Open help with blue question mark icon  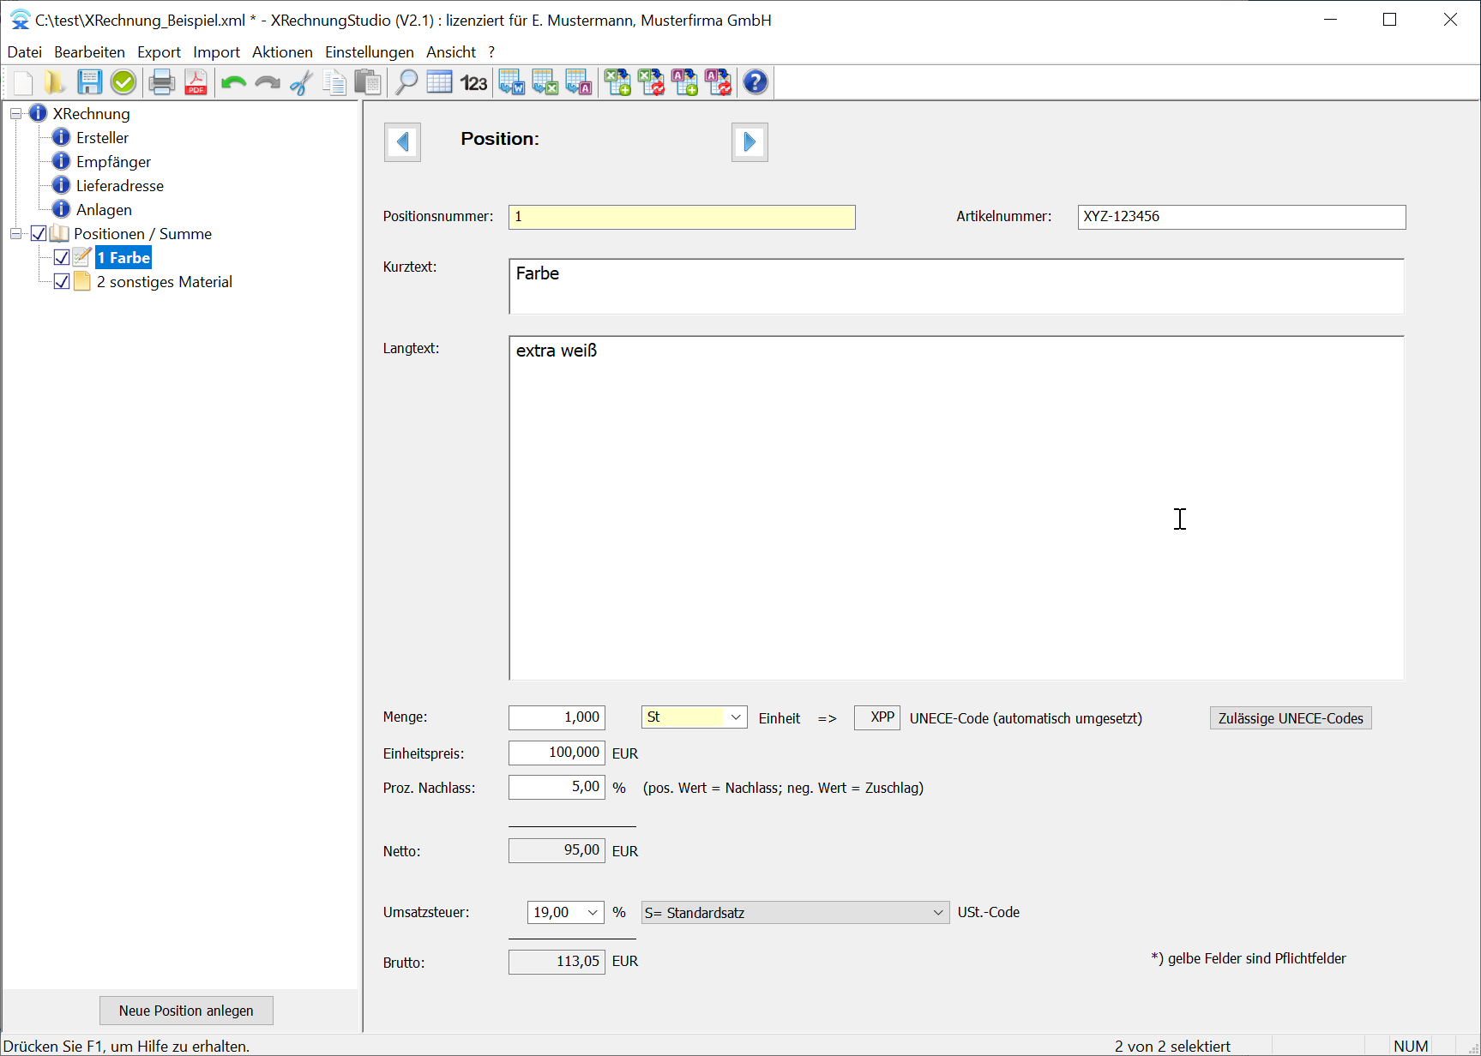[756, 82]
